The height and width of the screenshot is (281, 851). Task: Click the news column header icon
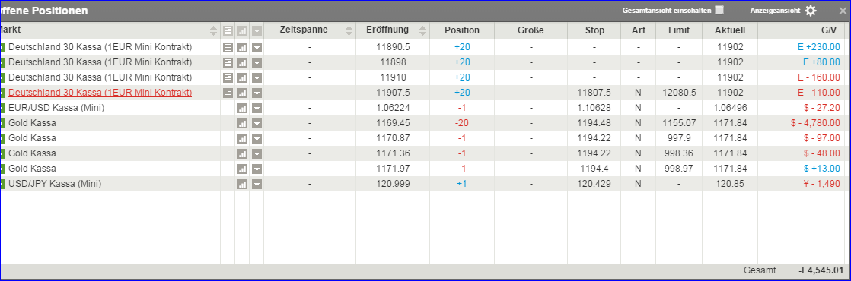click(228, 31)
